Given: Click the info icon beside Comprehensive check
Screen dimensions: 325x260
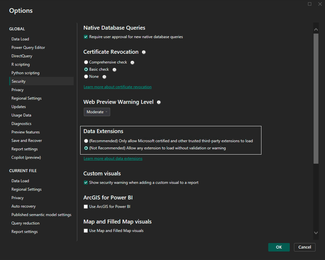Looking at the screenshot, I should 132,62.
